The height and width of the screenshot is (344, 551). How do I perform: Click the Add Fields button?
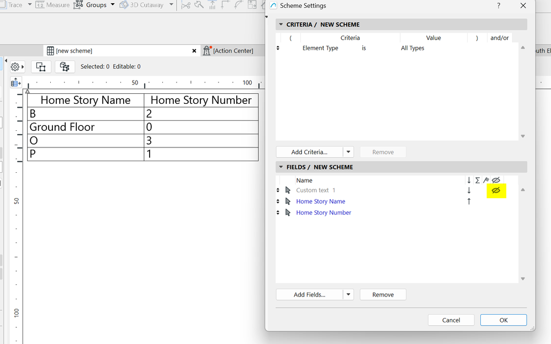[309, 294]
